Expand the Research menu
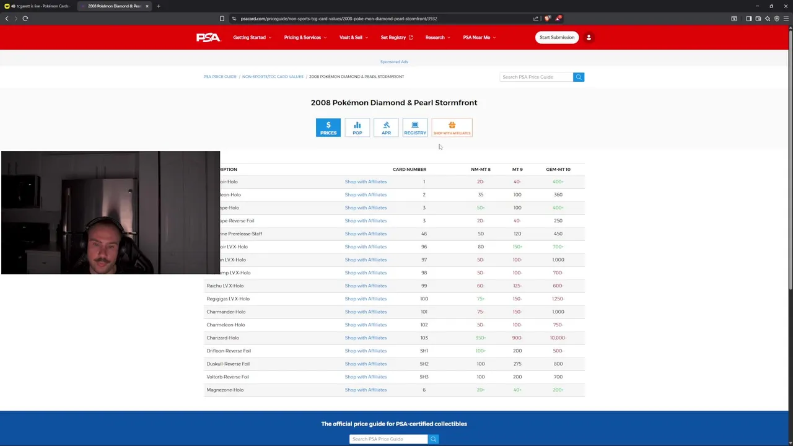The height and width of the screenshot is (446, 793). click(437, 37)
